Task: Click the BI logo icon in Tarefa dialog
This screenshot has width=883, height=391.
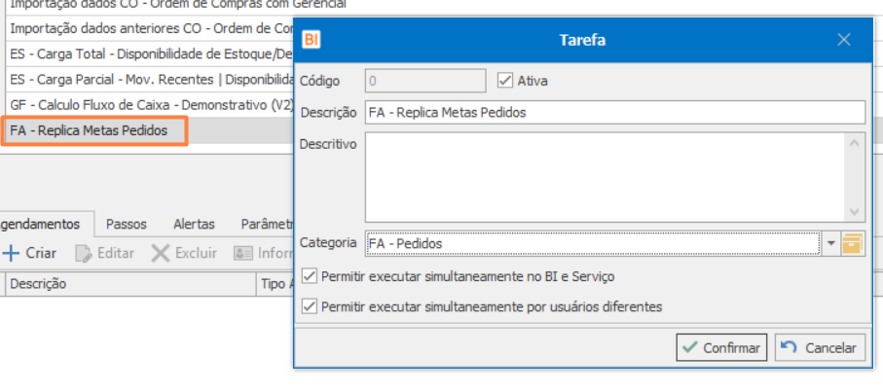Action: [x=313, y=40]
